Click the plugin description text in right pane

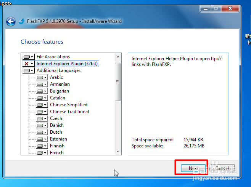177,62
